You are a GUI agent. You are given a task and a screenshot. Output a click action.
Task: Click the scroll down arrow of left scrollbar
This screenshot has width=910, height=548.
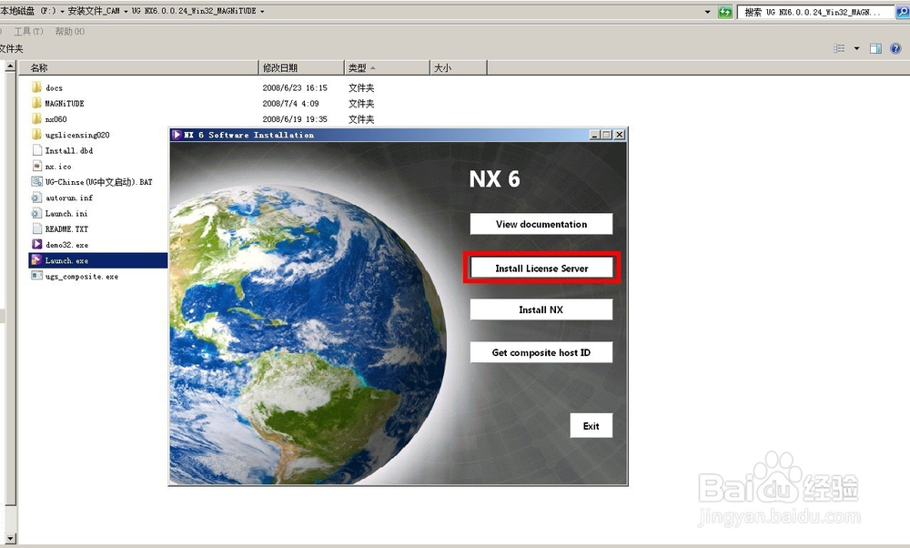click(x=10, y=538)
